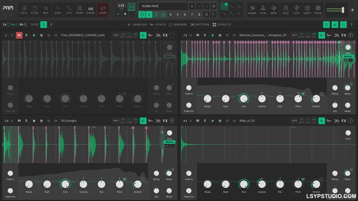The width and height of the screenshot is (358, 201).
Task: Select pattern slot 7
Action: (192, 14)
